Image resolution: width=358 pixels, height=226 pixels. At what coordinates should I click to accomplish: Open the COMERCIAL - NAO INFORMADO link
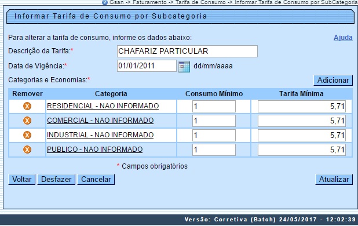(100, 121)
